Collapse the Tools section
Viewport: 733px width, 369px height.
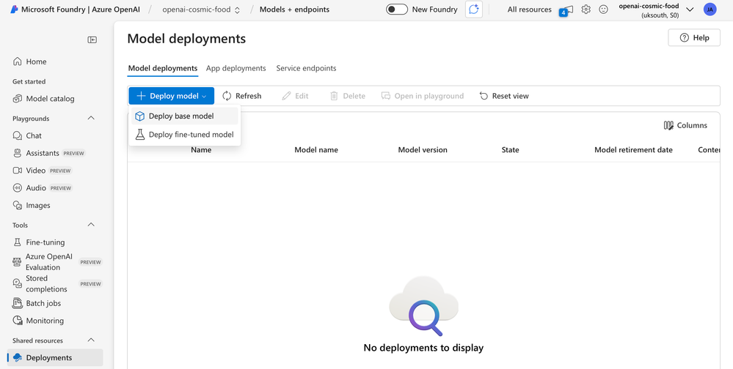91,225
